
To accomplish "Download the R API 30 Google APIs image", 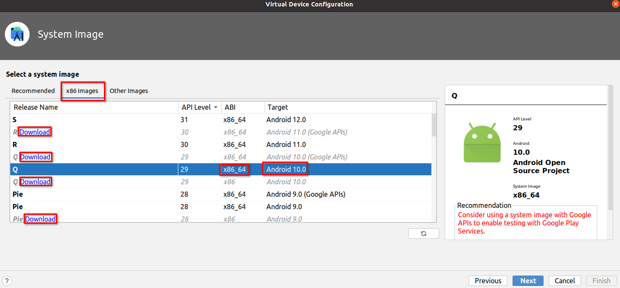I will 35,132.
